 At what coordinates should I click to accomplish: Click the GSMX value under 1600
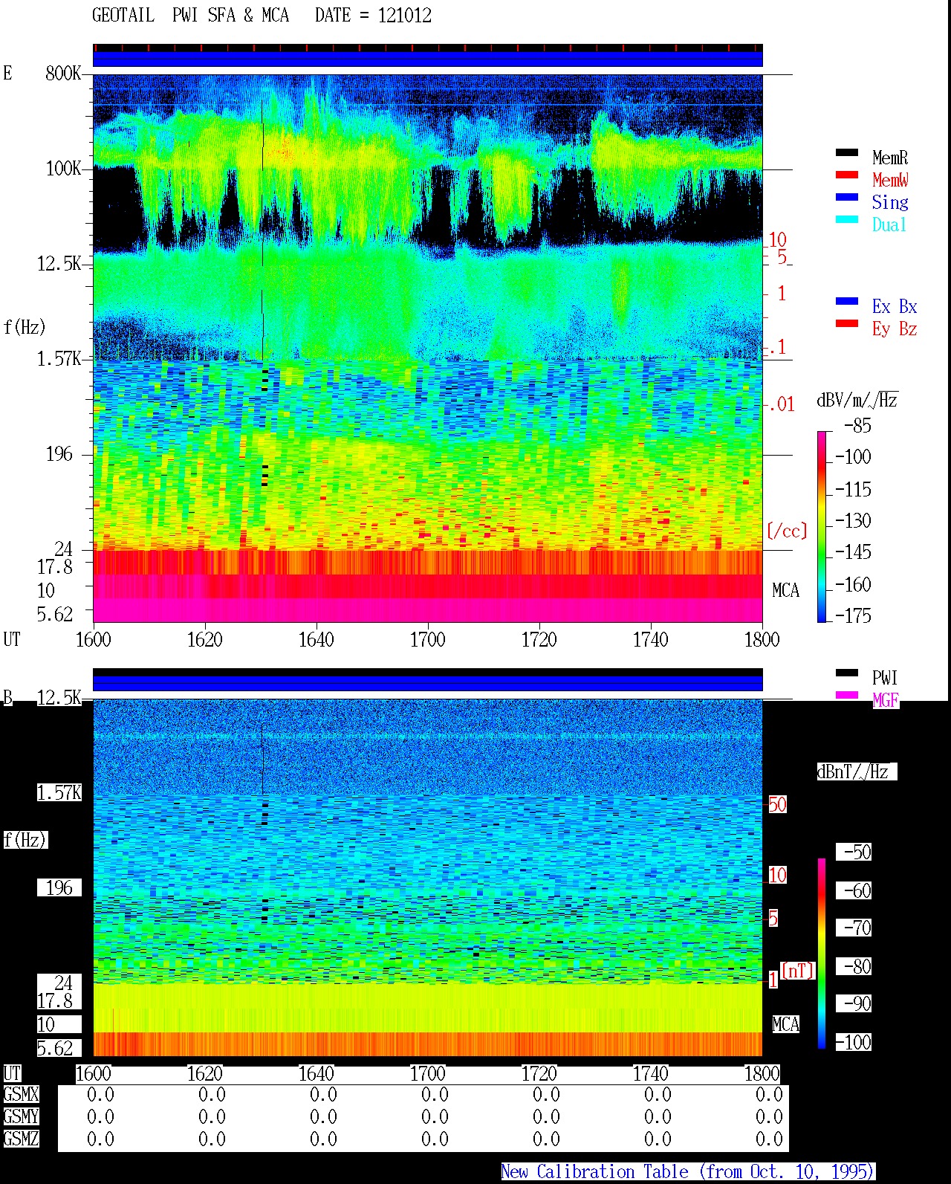[x=100, y=1095]
